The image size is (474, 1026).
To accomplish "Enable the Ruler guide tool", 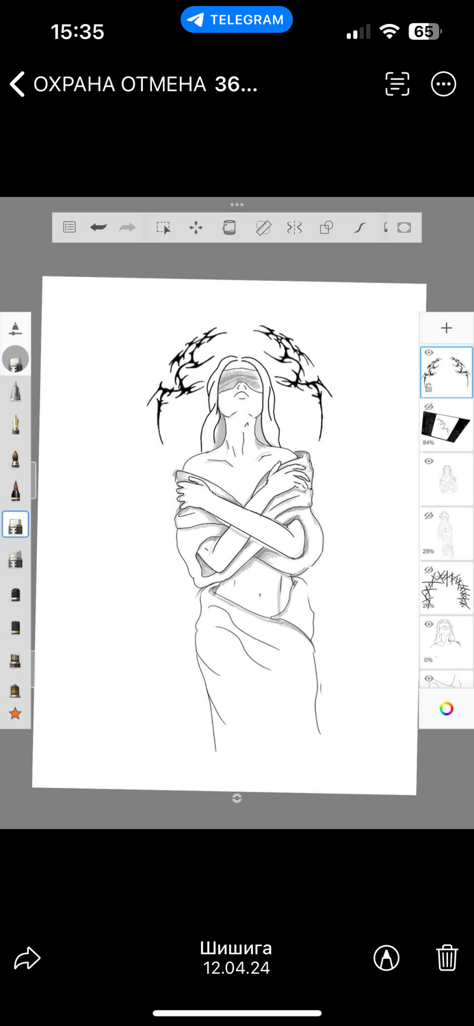I will pyautogui.click(x=263, y=228).
